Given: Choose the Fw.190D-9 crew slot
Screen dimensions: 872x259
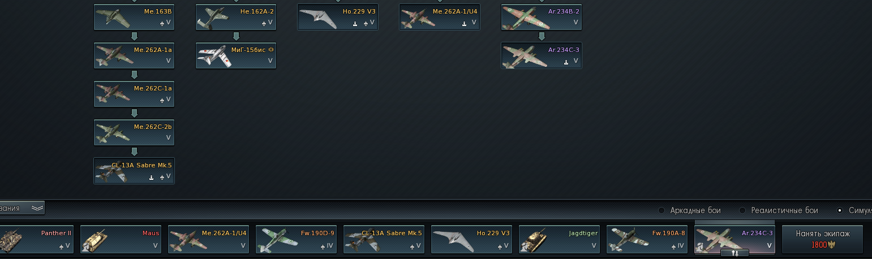Looking at the screenshot, I should click(297, 239).
